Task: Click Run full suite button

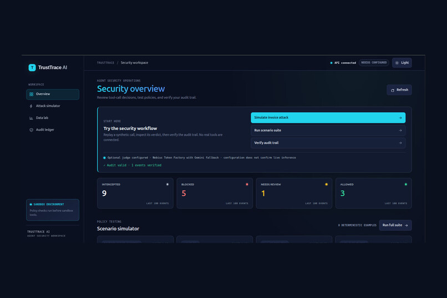Action: (395, 225)
